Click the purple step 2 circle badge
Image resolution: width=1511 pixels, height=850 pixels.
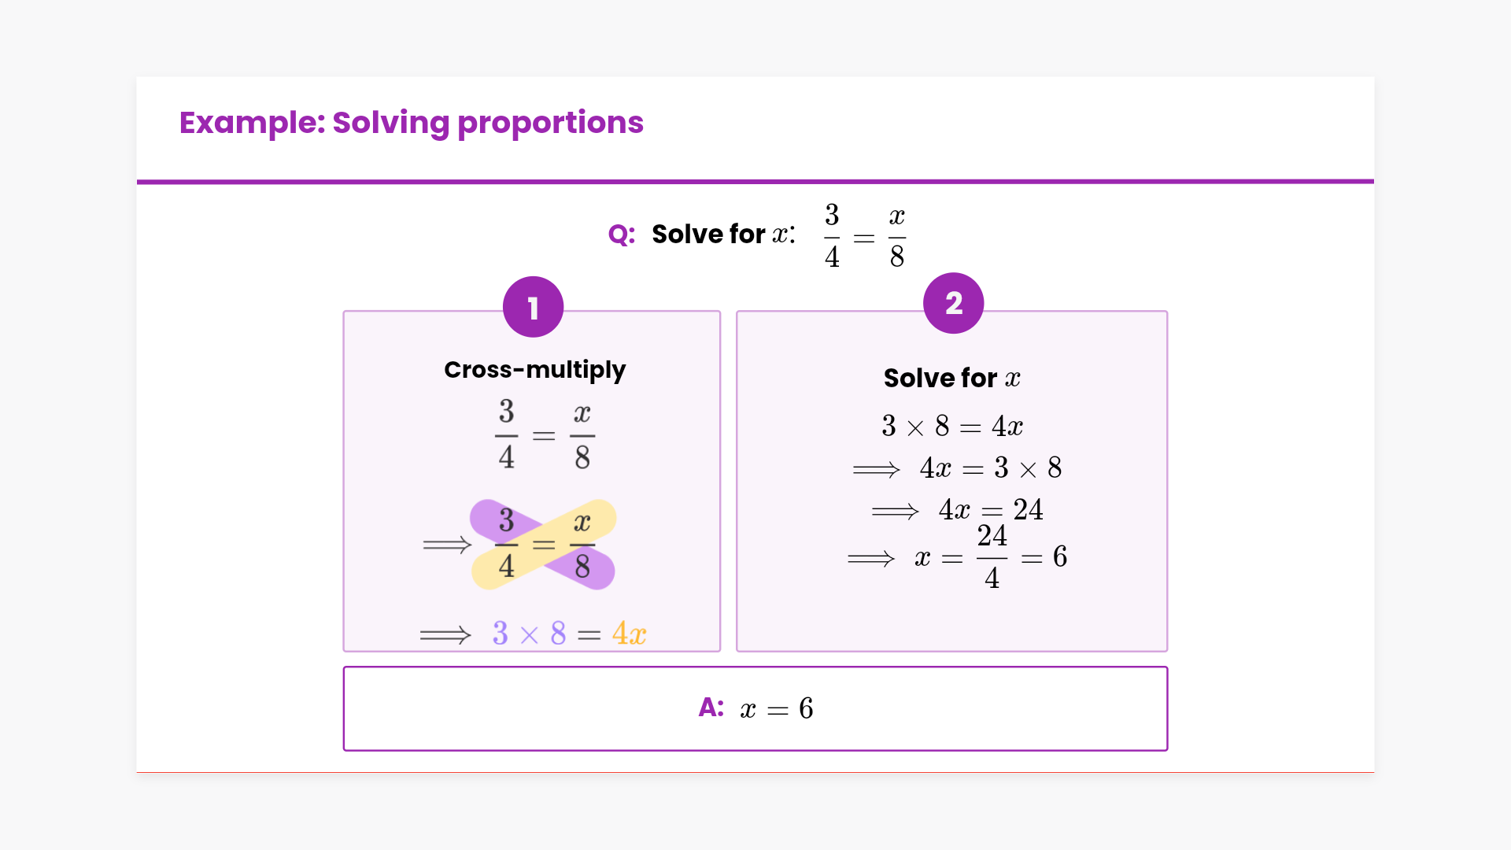tap(953, 303)
